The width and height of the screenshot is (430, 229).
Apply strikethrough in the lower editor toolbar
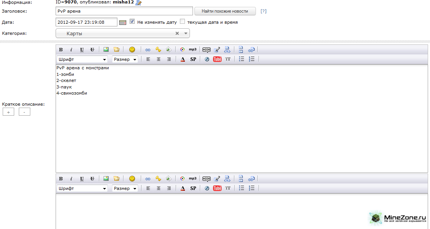92,179
